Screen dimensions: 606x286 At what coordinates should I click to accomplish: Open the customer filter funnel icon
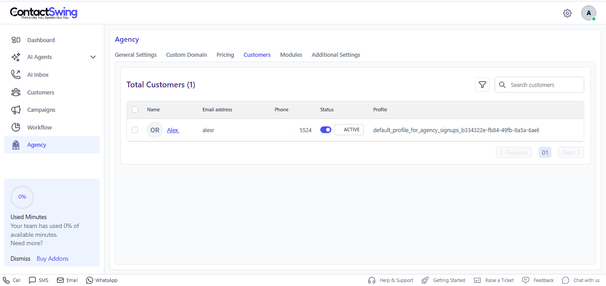(482, 85)
